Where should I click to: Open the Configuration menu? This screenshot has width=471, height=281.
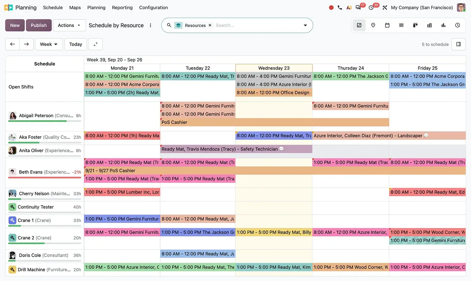pyautogui.click(x=153, y=8)
